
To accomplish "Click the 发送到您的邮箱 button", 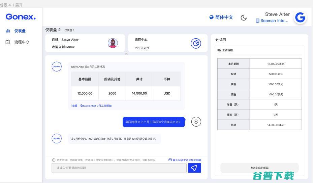I will (x=259, y=168).
